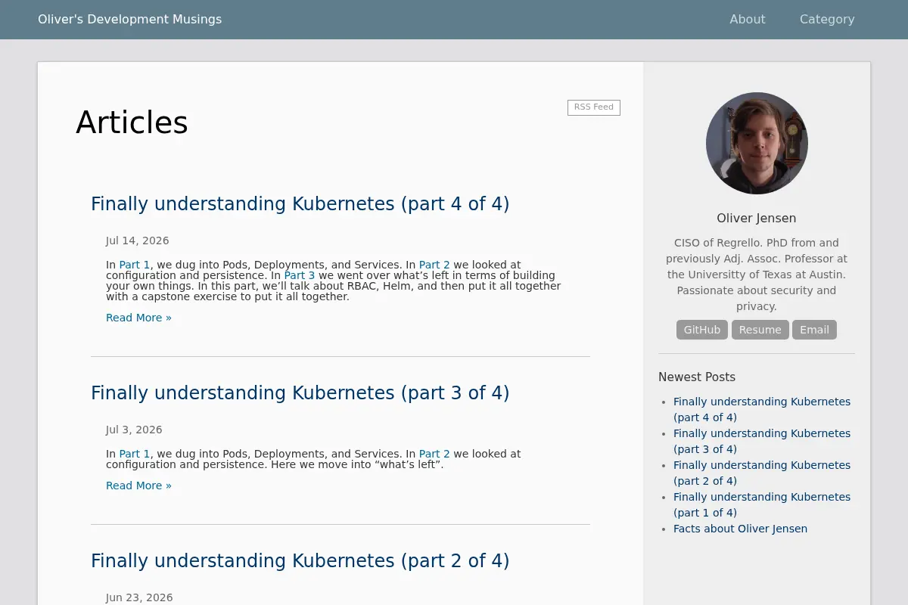Follow Part 3 link in part 4 summary
This screenshot has width=908, height=605.
coord(300,275)
